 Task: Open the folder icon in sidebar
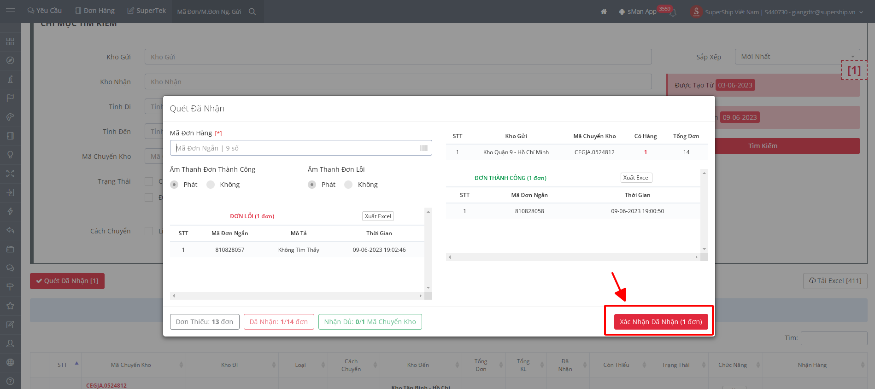tap(10, 249)
